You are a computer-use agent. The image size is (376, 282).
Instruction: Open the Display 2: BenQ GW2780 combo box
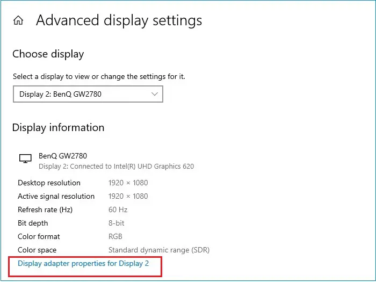pos(88,94)
